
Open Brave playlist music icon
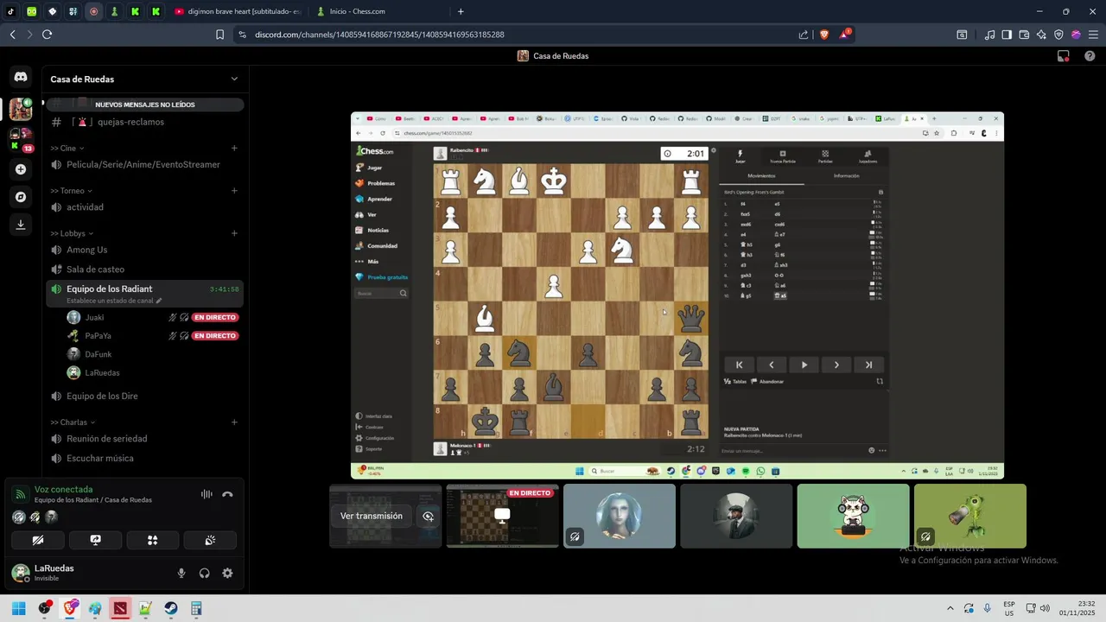989,35
